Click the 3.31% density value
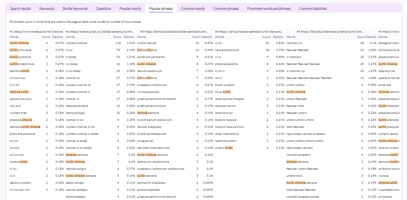The width and height of the screenshot is (407, 200). (x=131, y=43)
